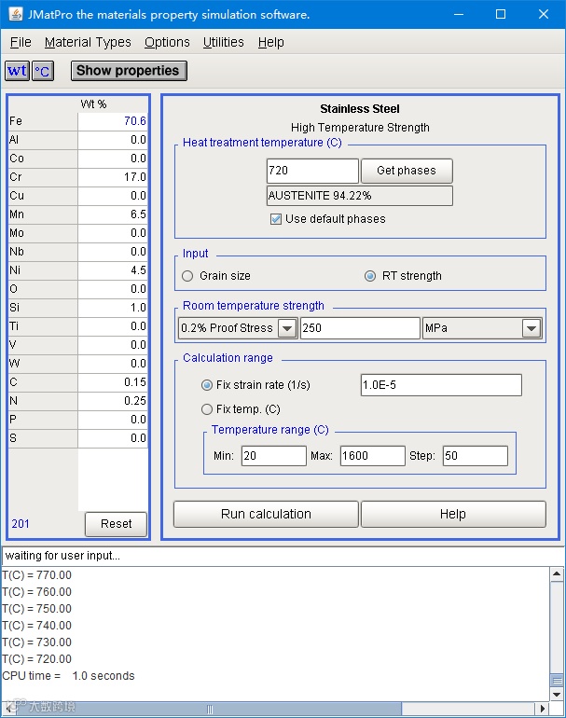The image size is (566, 718).
Task: Open the Utilities menu
Action: [223, 42]
